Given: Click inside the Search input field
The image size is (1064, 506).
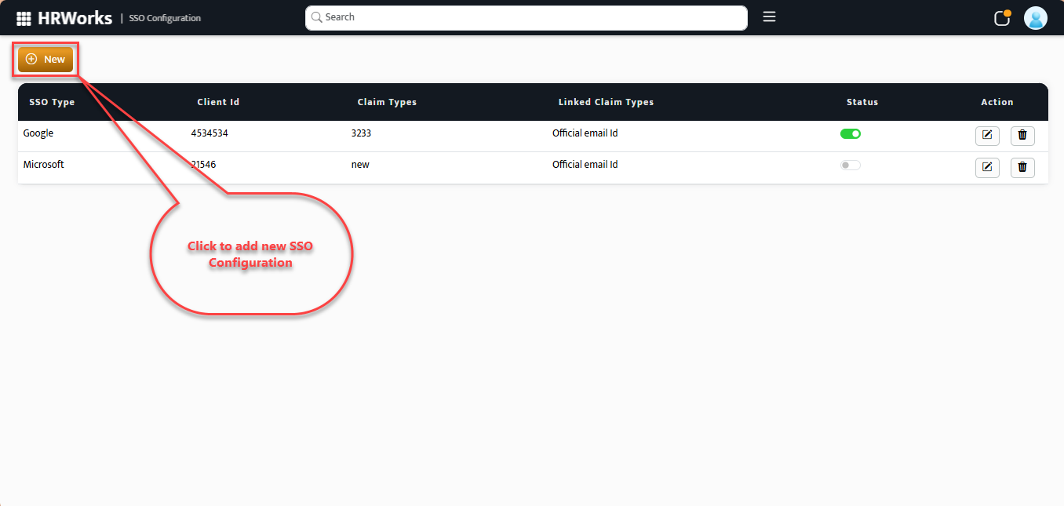Looking at the screenshot, I should 526,17.
